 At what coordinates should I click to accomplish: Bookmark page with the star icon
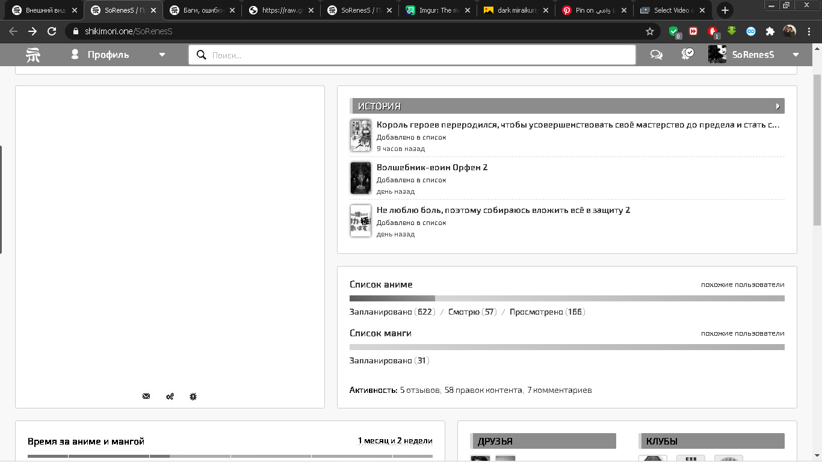(650, 31)
